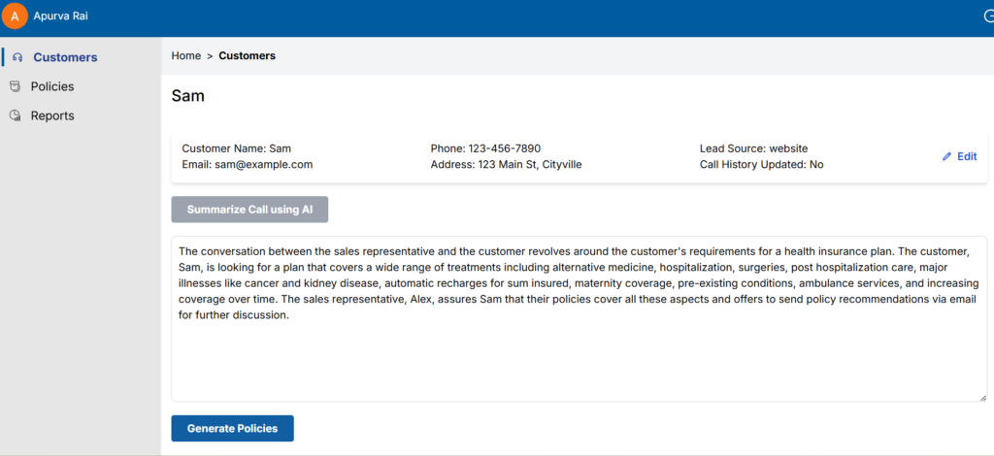This screenshot has width=994, height=456.
Task: Click the icon at top-right of header
Action: click(x=988, y=16)
